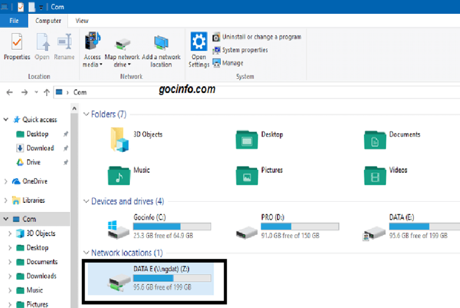Screen dimensions: 460x308
Task: Collapse Network locations group
Action: [86, 253]
